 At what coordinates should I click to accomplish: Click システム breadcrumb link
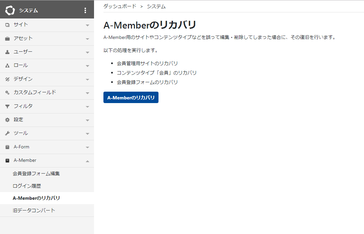[156, 6]
